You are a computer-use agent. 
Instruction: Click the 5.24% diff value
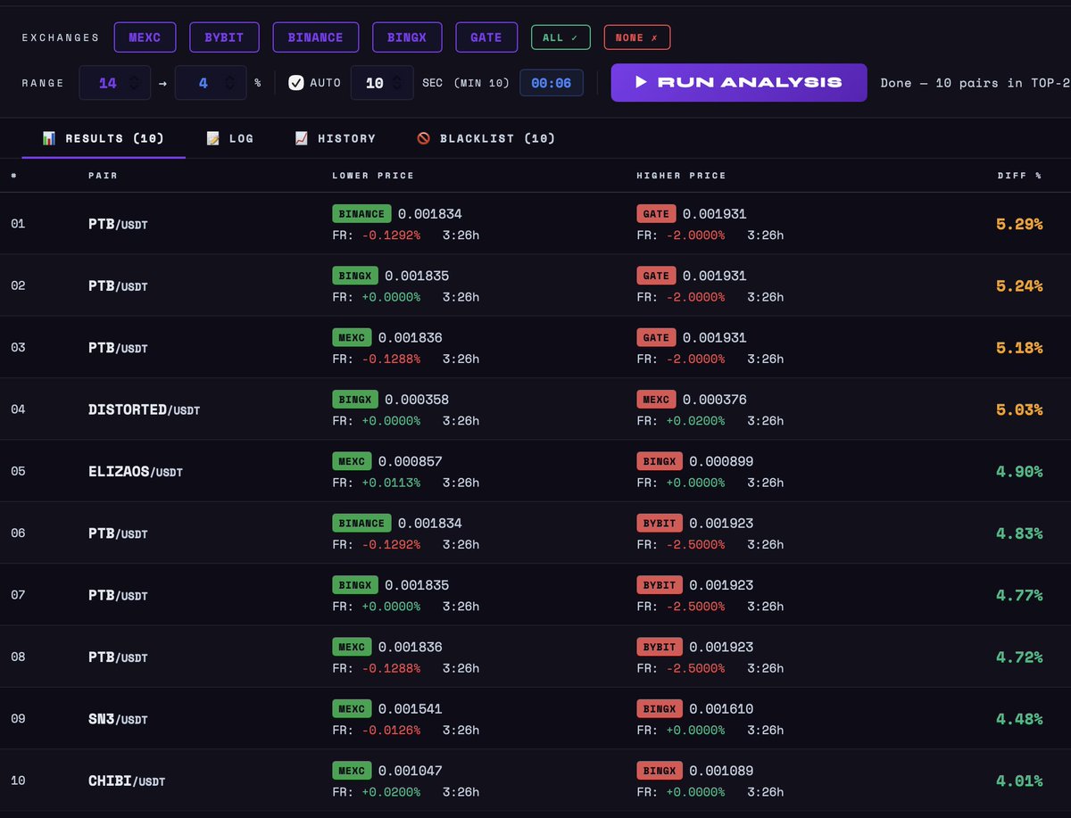tap(1019, 285)
